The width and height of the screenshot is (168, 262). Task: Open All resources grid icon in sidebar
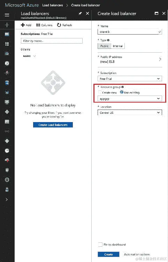point(7,44)
